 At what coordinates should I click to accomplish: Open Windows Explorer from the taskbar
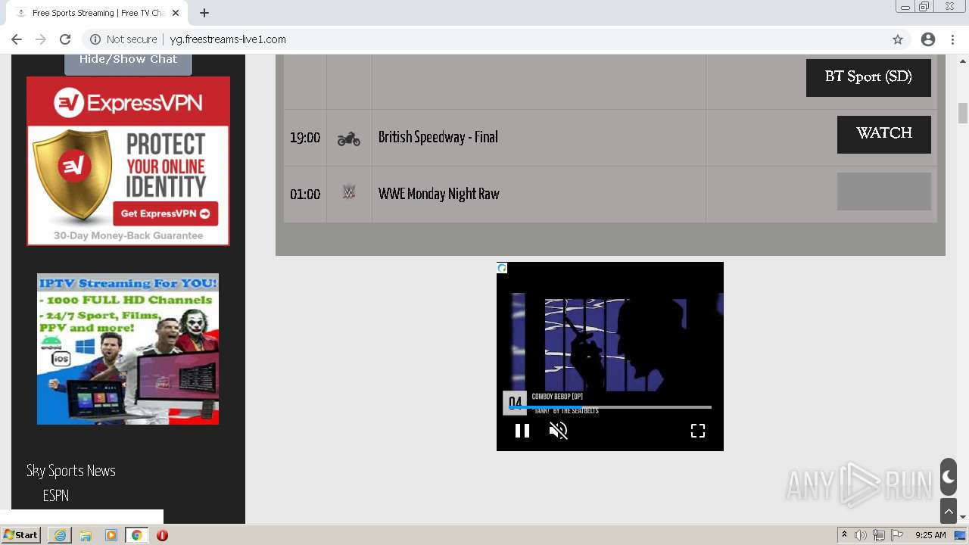click(86, 535)
